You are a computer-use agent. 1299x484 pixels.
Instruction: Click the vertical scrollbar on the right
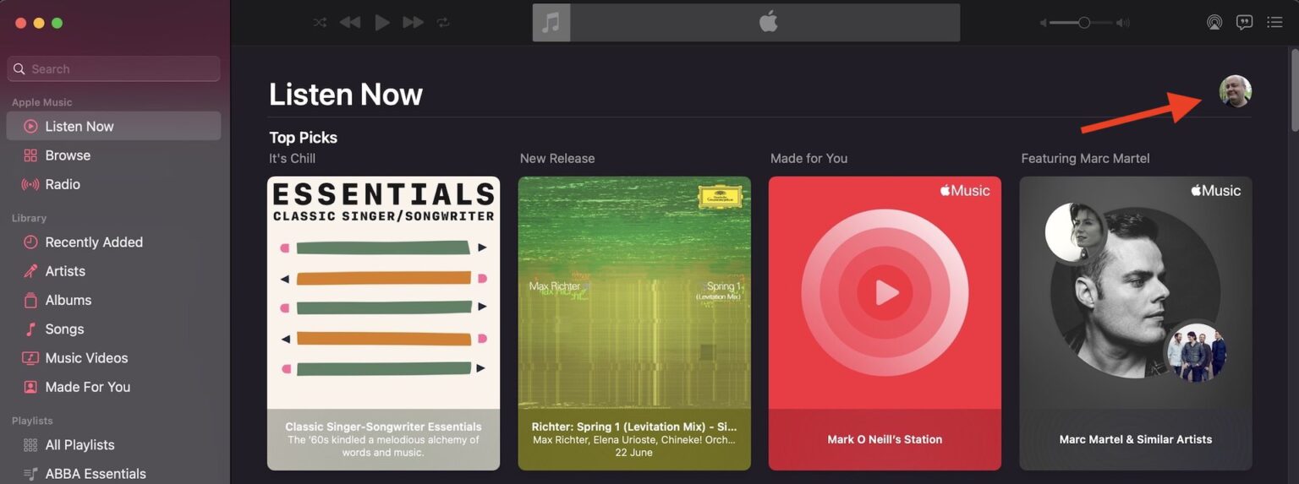(1293, 90)
